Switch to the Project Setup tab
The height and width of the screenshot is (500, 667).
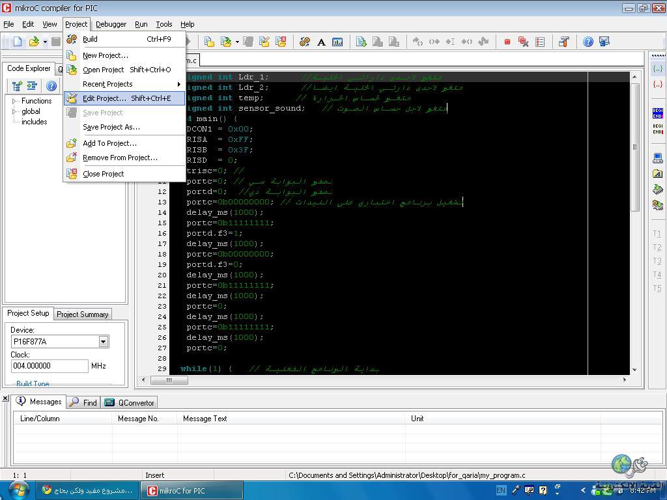tap(28, 313)
